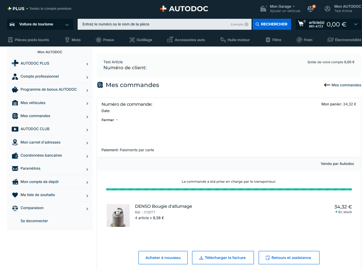Click the user account avatar icon

[x=327, y=9]
